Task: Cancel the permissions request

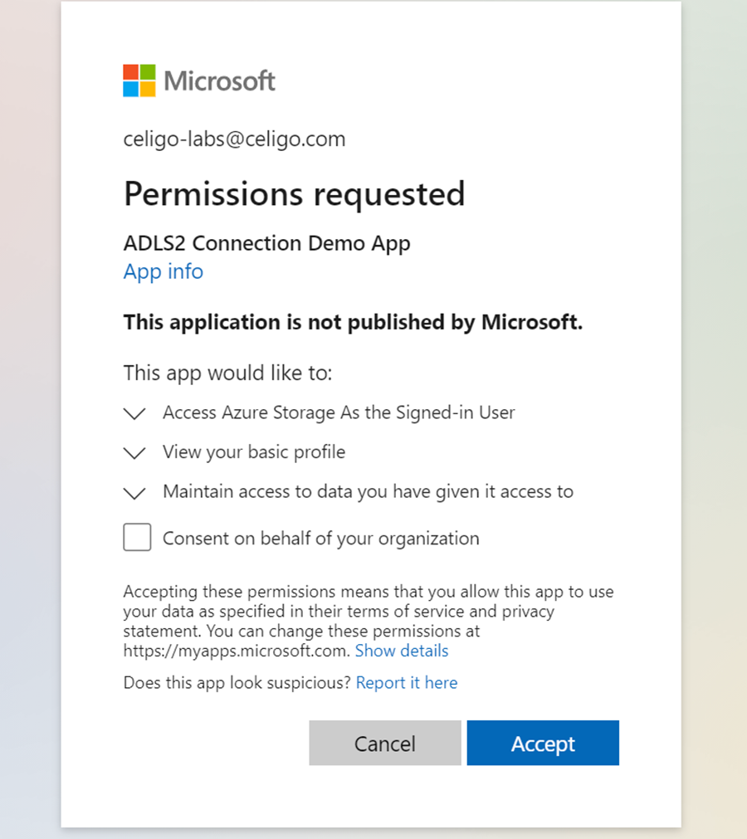Action: [385, 743]
